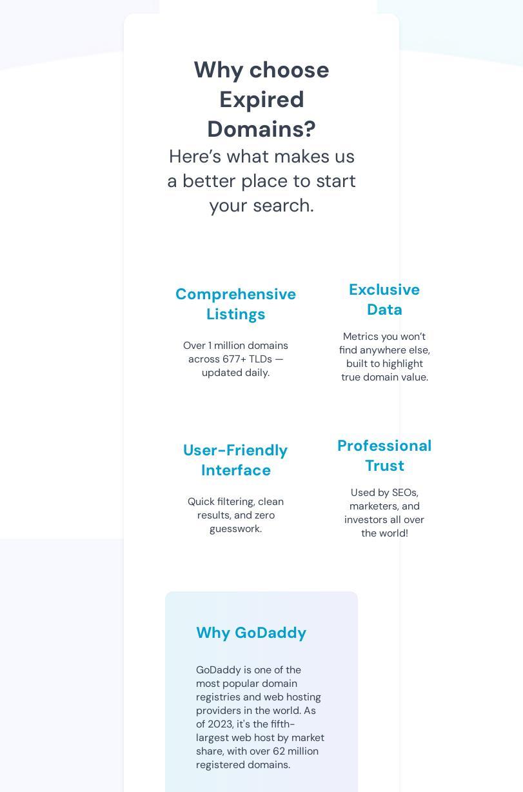The width and height of the screenshot is (523, 792).
Task: Select the 'Exclusive Data' heading
Action: (x=384, y=299)
